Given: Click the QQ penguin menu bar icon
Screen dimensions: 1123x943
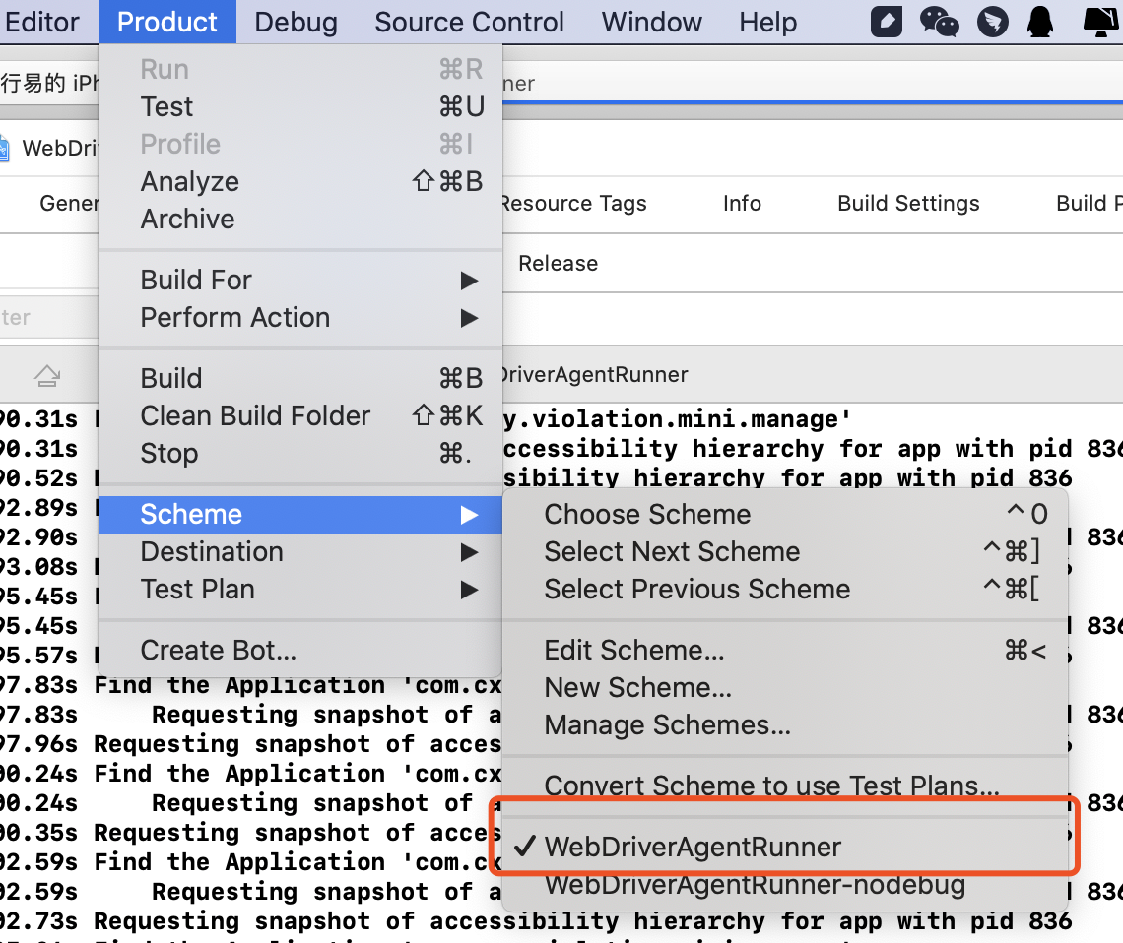Looking at the screenshot, I should click(x=1040, y=22).
